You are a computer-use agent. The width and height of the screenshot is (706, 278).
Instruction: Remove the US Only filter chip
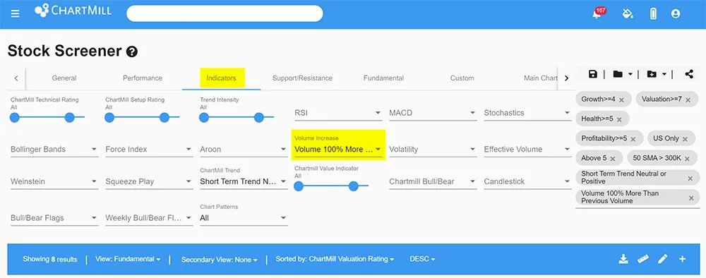[x=685, y=139]
